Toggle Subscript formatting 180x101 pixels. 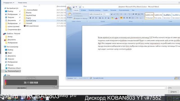pos(103,18)
